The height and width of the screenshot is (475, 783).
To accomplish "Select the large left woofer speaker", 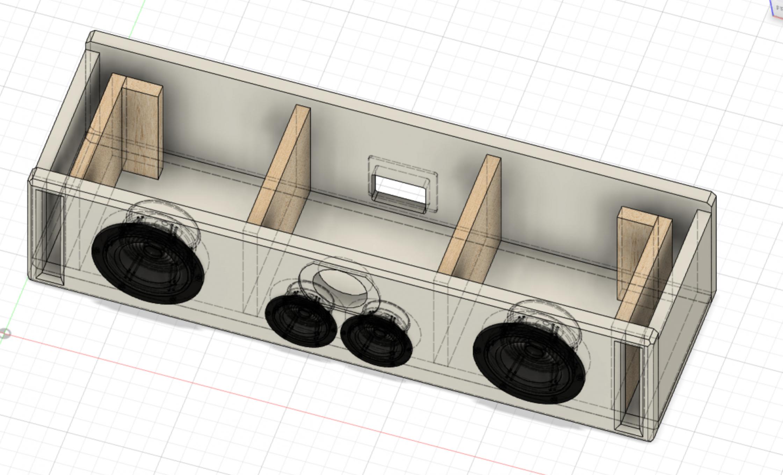I will [x=147, y=263].
